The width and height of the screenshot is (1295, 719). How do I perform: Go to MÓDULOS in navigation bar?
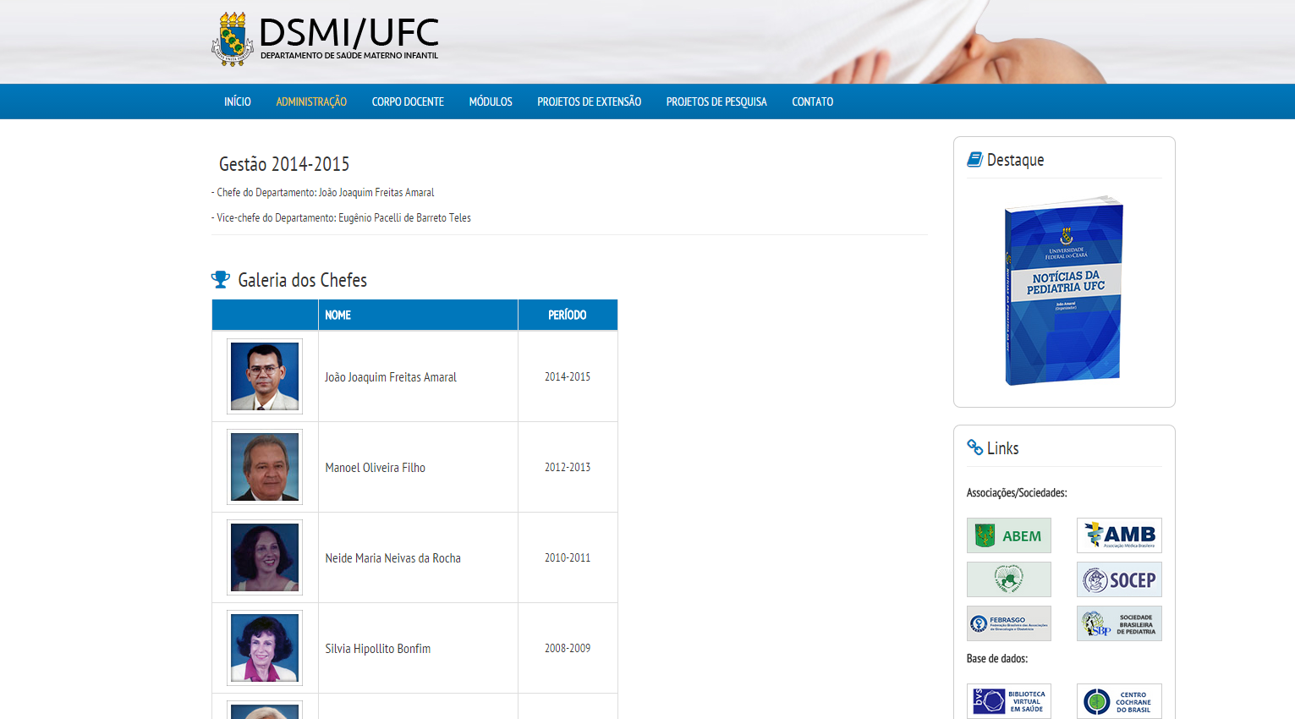[x=491, y=102]
